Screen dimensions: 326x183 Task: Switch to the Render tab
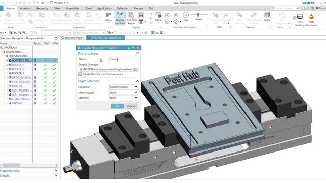(x=138, y=8)
